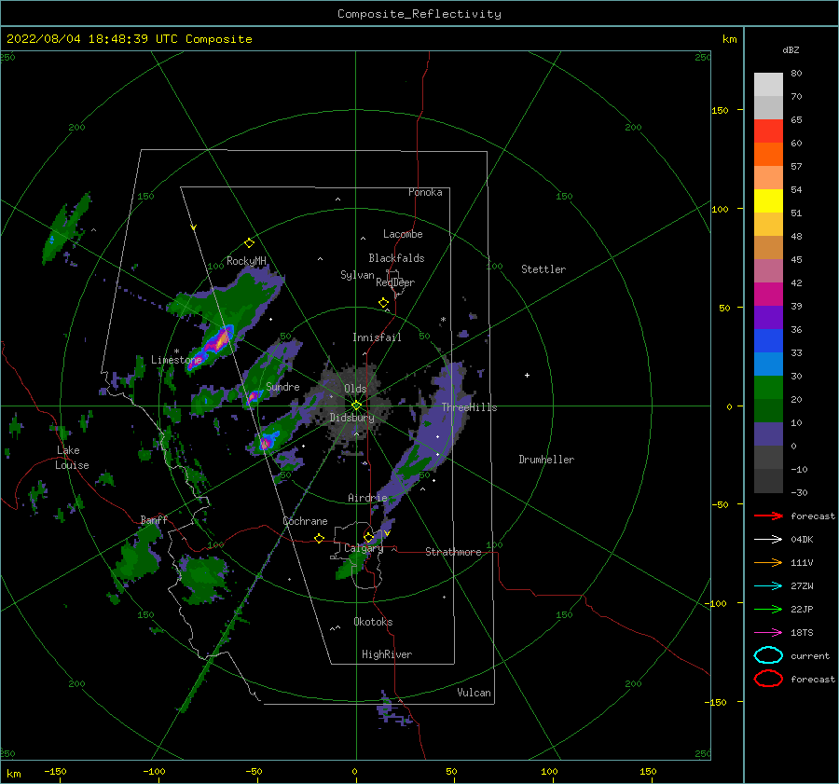Click the storm cell southwest of Didsbury
839x784 pixels.
(266, 443)
